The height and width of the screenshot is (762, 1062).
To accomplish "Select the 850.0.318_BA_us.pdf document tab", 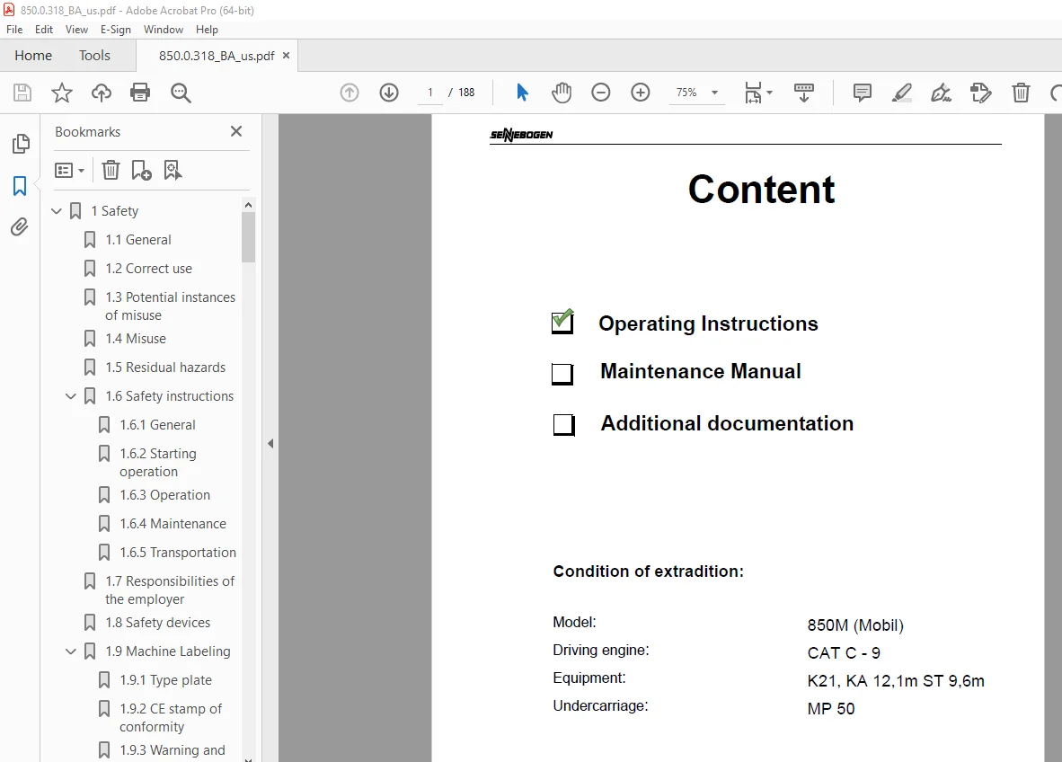I will tap(216, 57).
